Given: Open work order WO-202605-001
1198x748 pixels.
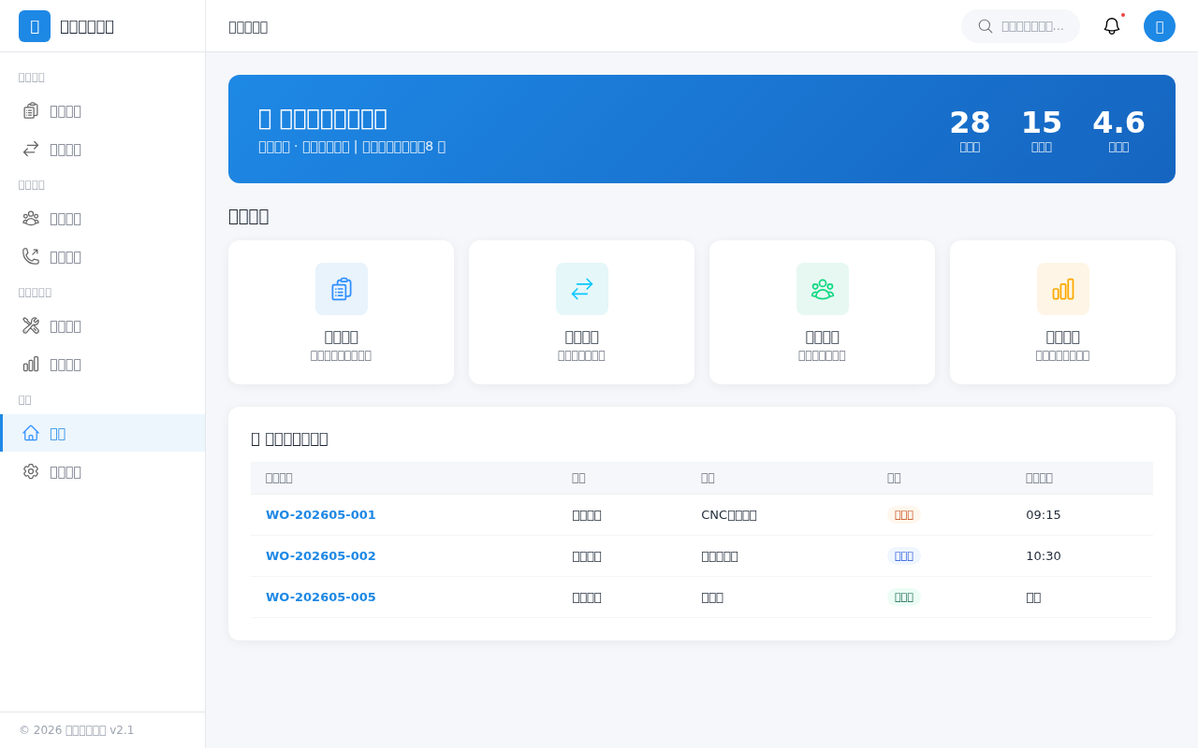Looking at the screenshot, I should tap(321, 515).
